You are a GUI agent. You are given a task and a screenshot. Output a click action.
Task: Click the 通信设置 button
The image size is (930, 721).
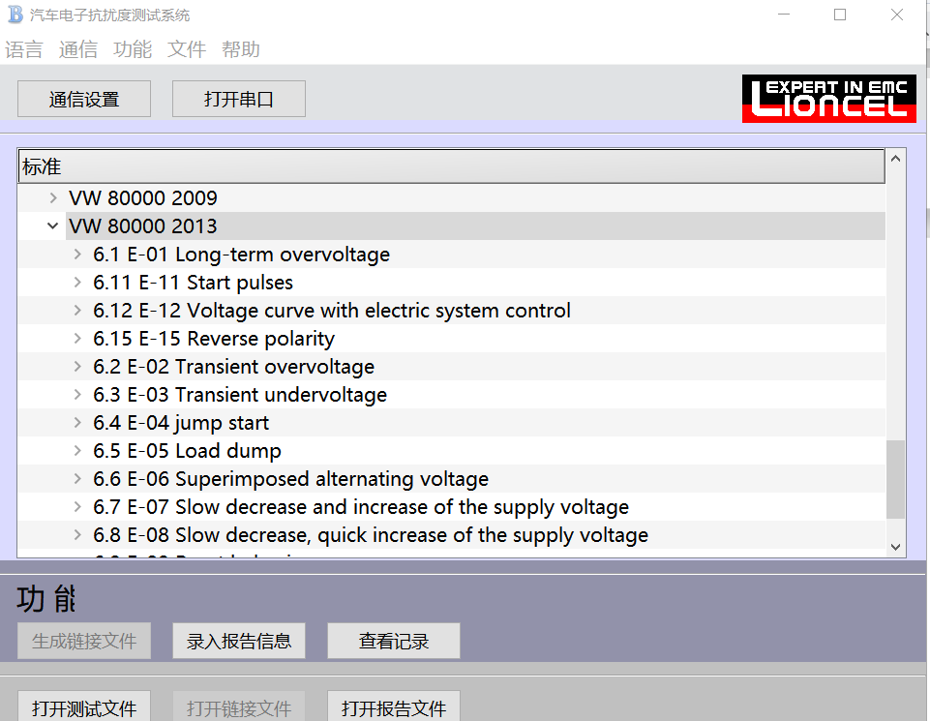[x=84, y=99]
